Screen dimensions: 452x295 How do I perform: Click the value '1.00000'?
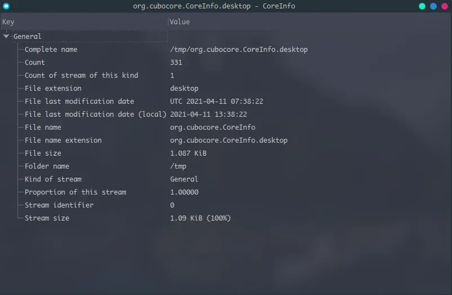[x=184, y=192]
